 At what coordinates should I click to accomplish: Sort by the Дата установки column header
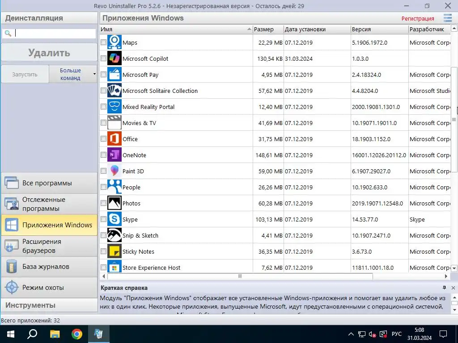point(317,29)
